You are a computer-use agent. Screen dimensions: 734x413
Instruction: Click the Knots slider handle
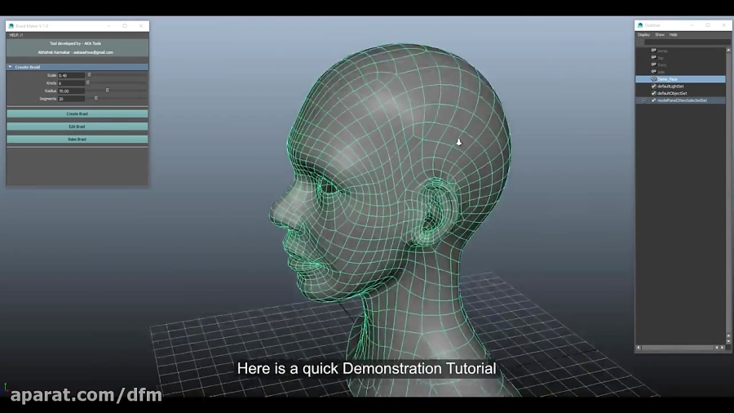[87, 83]
